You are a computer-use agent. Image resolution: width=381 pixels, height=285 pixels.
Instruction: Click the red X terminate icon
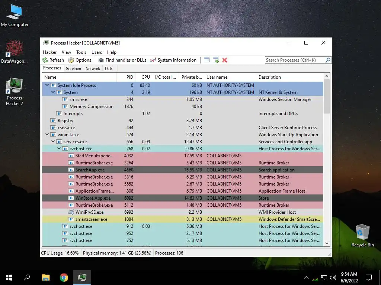click(225, 60)
